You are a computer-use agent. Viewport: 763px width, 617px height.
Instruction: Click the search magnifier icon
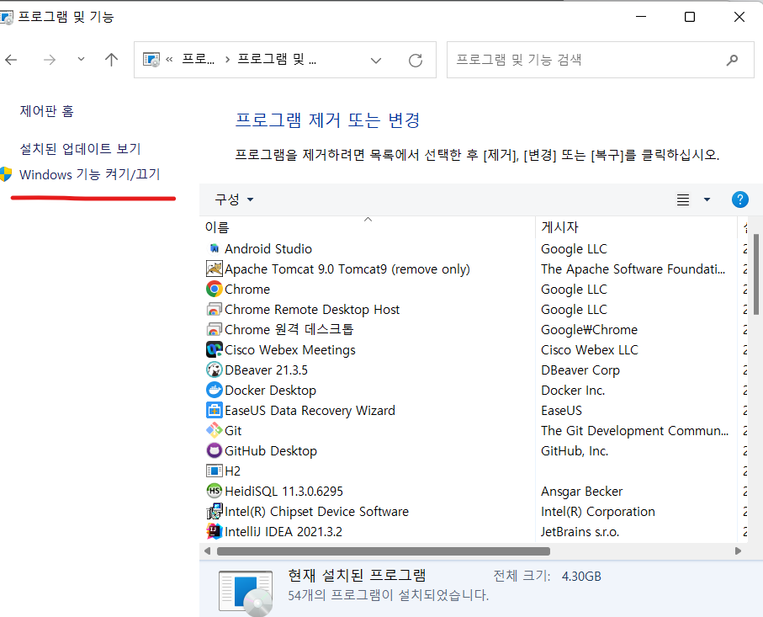732,60
